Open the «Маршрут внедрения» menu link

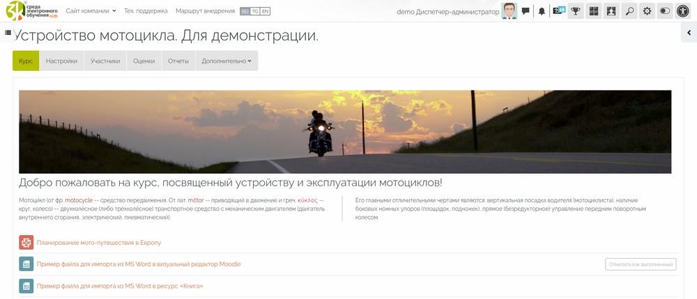pos(206,10)
